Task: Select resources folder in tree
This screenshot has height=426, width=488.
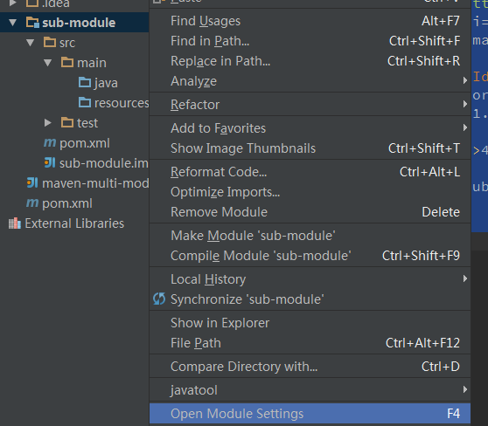Action: click(74, 103)
